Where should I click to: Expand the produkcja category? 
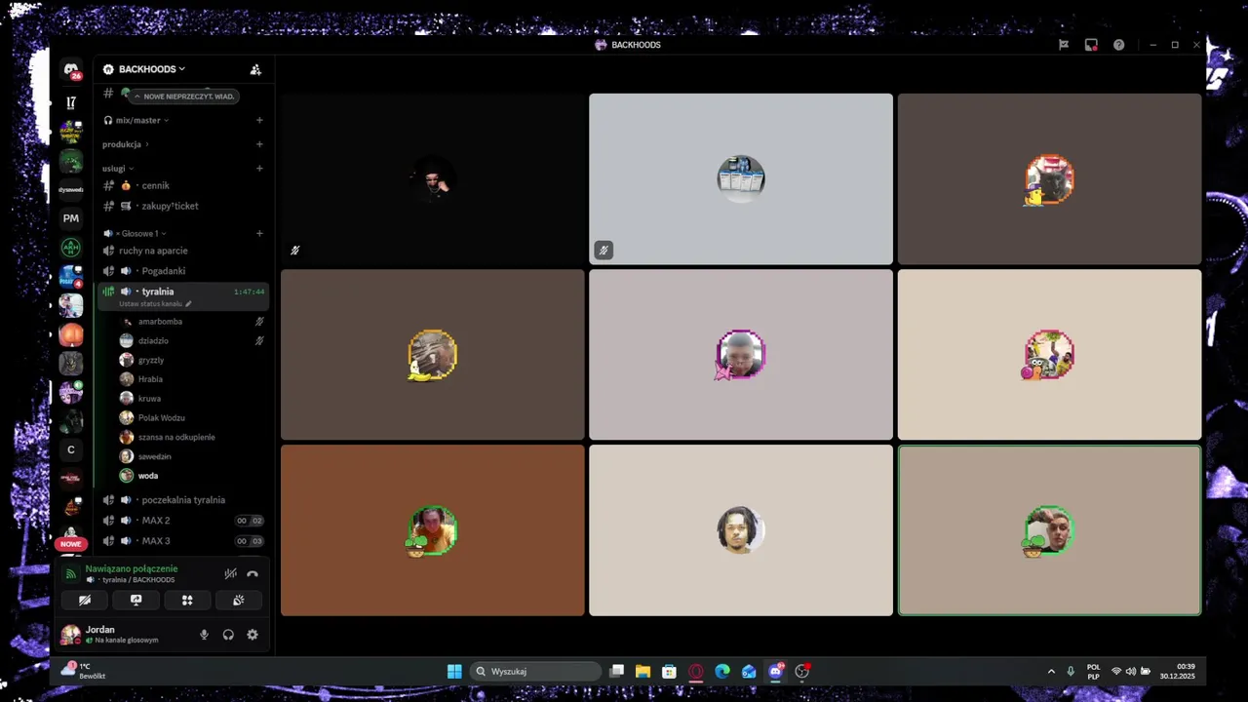(x=126, y=144)
